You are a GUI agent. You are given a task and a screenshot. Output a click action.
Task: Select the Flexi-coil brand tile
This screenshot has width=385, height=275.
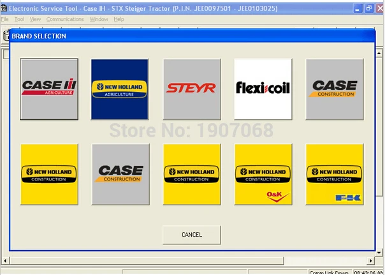[x=263, y=89]
